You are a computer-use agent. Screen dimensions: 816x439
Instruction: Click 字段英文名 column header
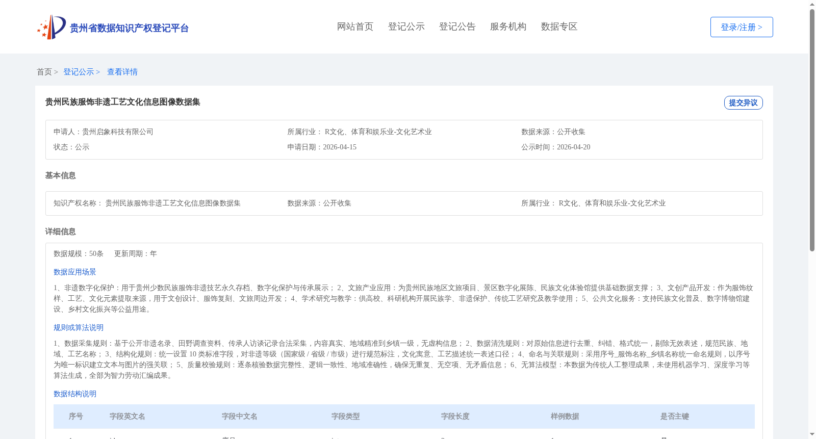pyautogui.click(x=127, y=417)
